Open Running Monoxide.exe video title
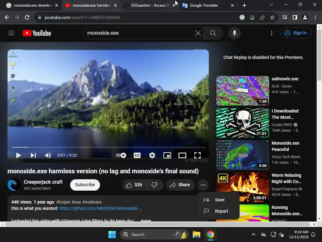The image size is (322, 242). coord(287,210)
